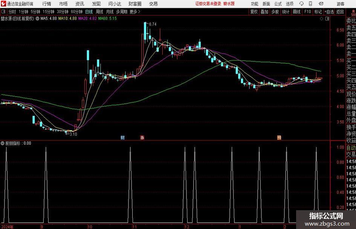Click the 统计 statistics toolbar button
The height and width of the screenshot is (229, 356).
pyautogui.click(x=286, y=12)
